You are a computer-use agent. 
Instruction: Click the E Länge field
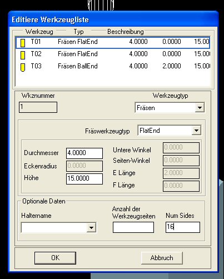181,173
